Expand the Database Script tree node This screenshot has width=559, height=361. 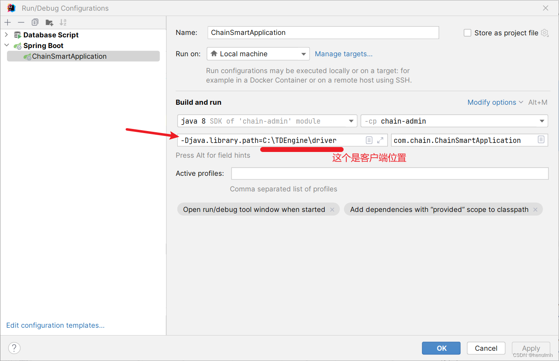6,35
